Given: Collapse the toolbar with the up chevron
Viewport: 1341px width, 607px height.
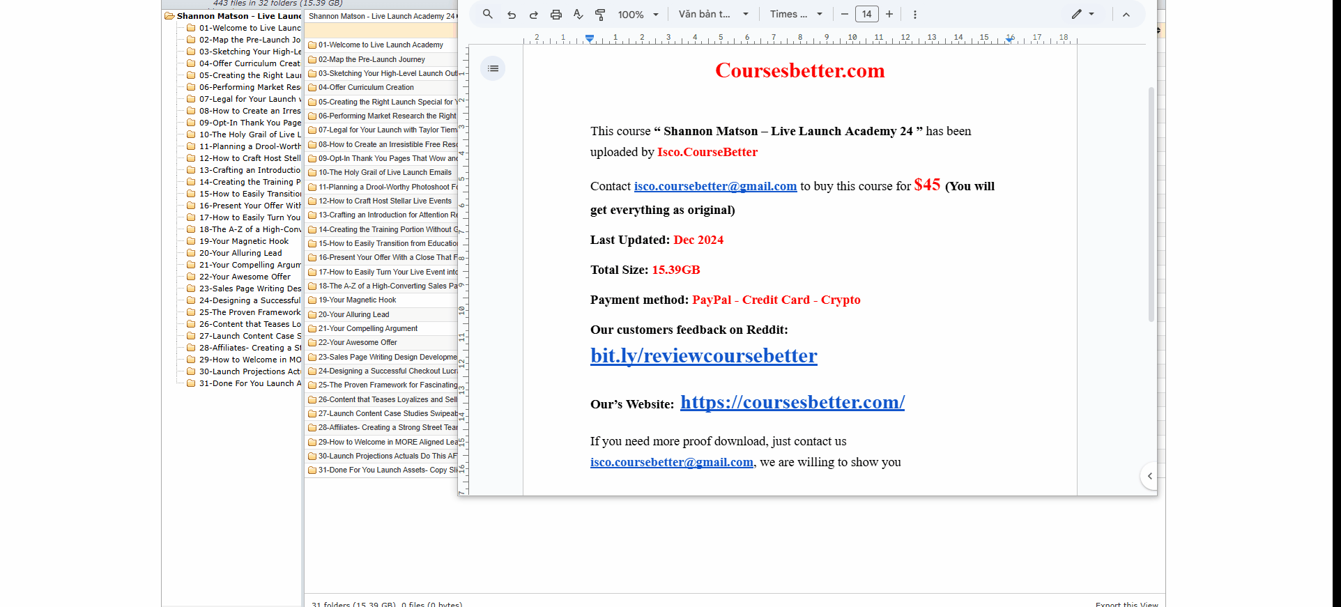Looking at the screenshot, I should click(x=1126, y=15).
